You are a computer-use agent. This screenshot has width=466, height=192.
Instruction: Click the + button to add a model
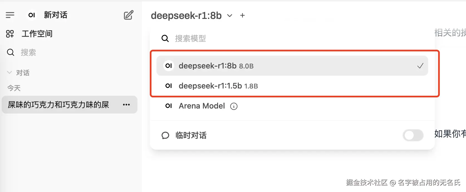click(242, 16)
